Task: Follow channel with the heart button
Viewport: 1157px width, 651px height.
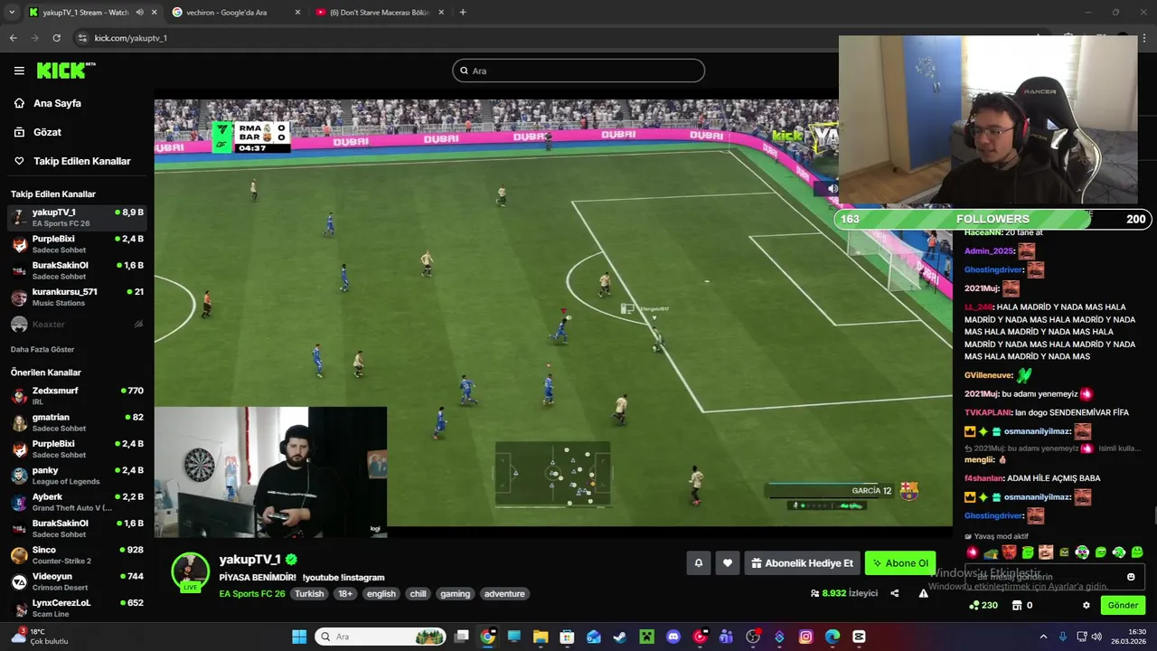Action: point(728,563)
